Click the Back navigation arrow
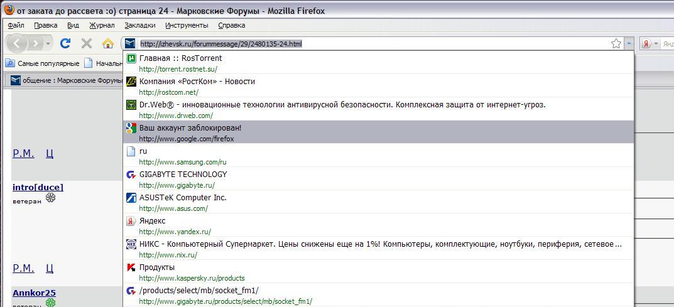674x307 pixels. click(x=17, y=43)
